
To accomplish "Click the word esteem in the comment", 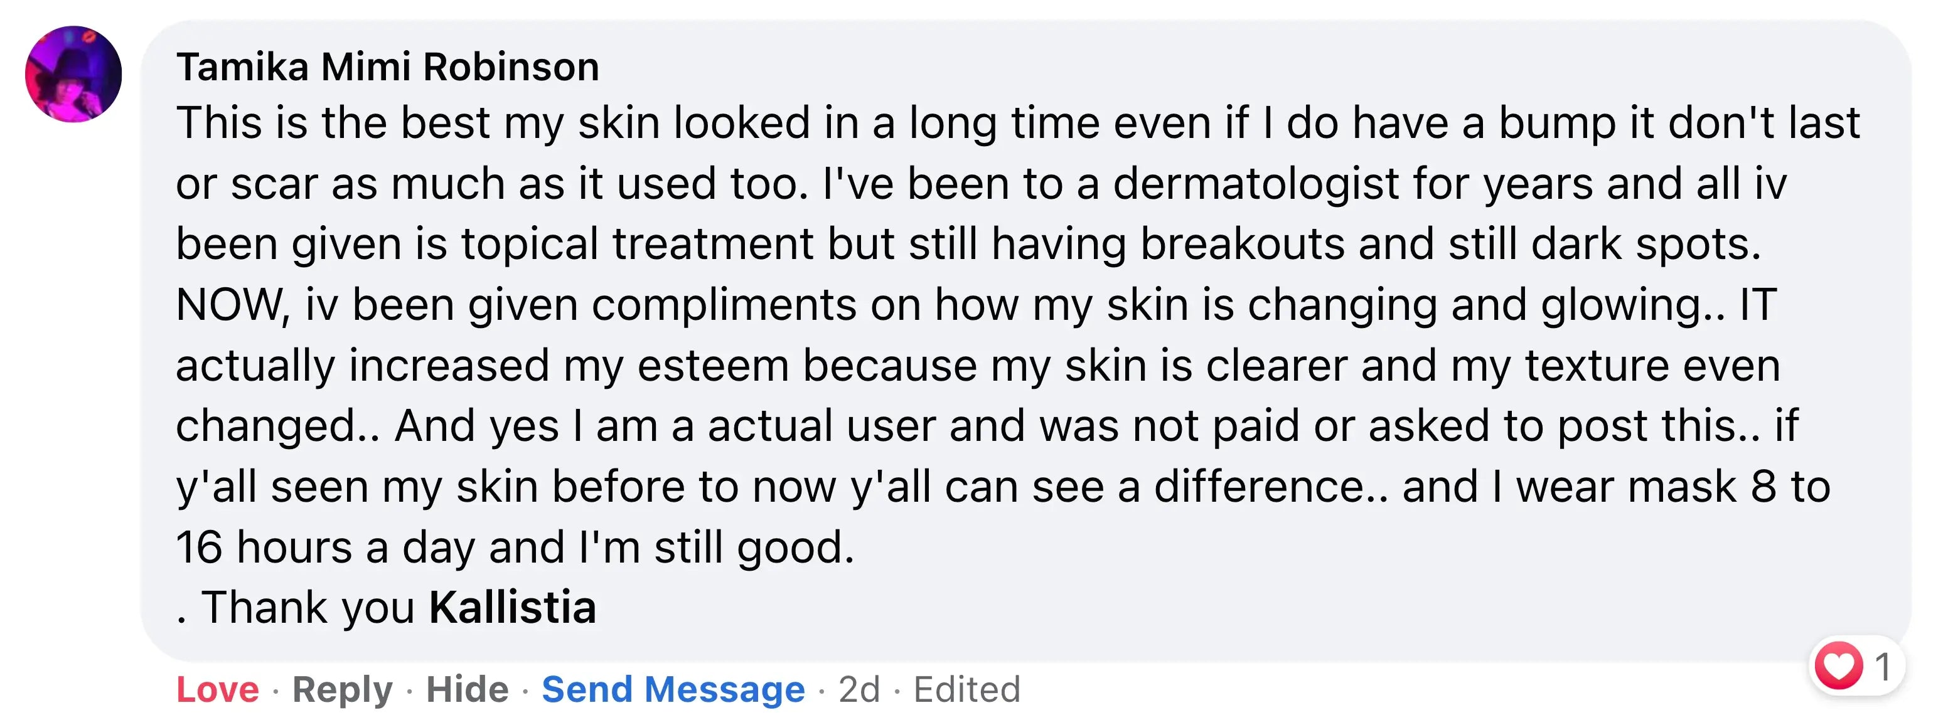I will (712, 366).
